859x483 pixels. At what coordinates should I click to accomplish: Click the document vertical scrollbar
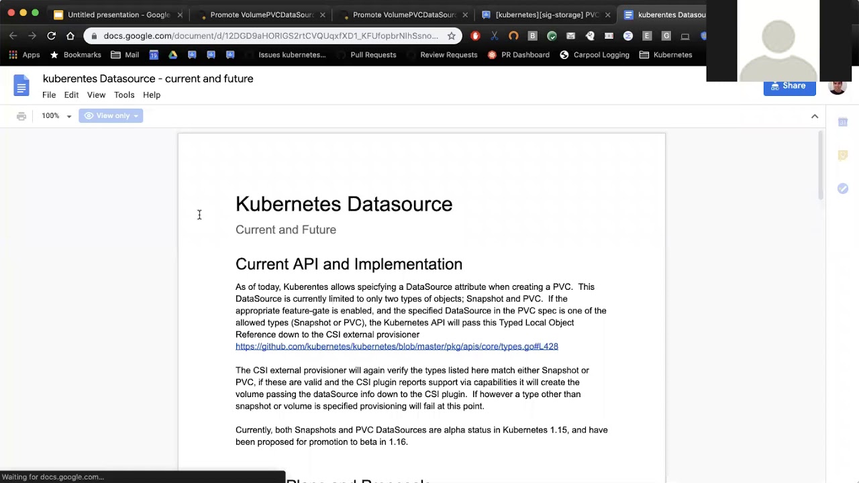(820, 166)
